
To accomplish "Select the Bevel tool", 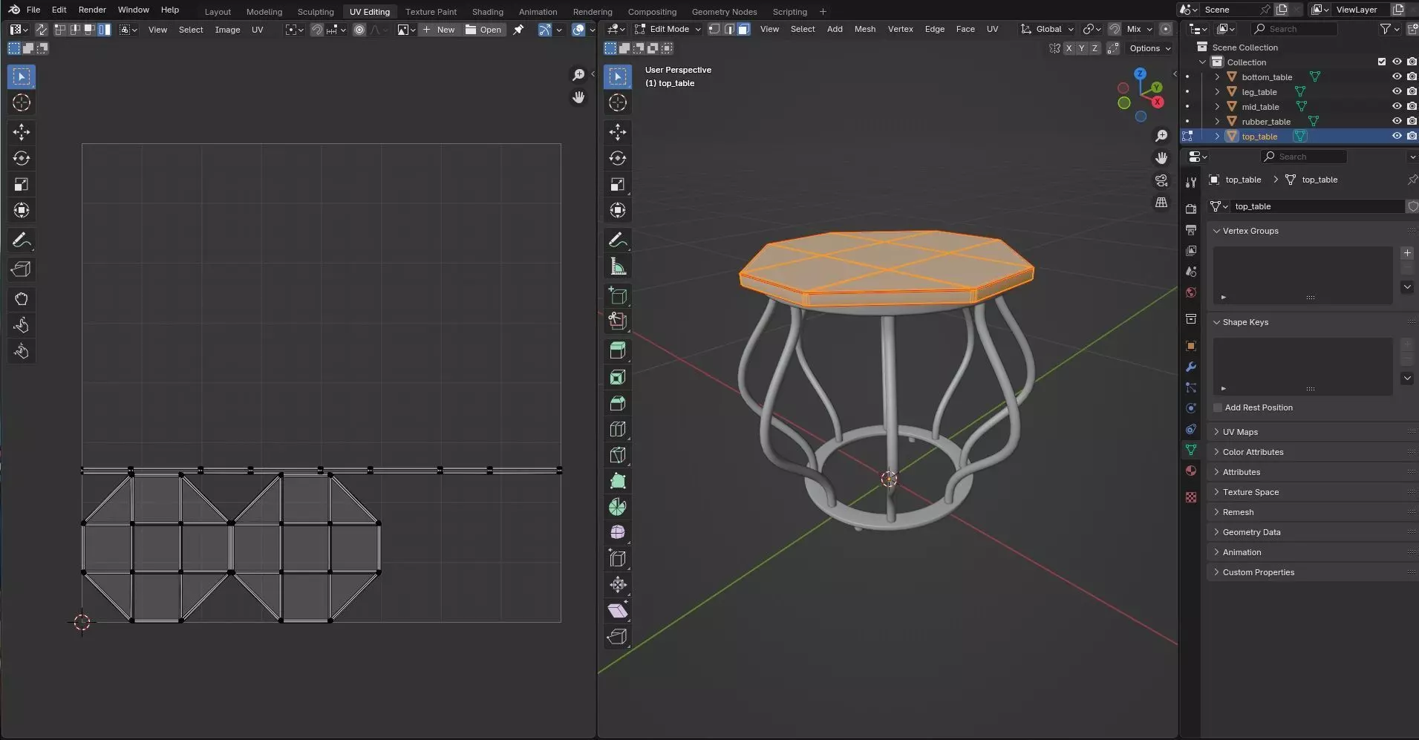I will (x=618, y=403).
